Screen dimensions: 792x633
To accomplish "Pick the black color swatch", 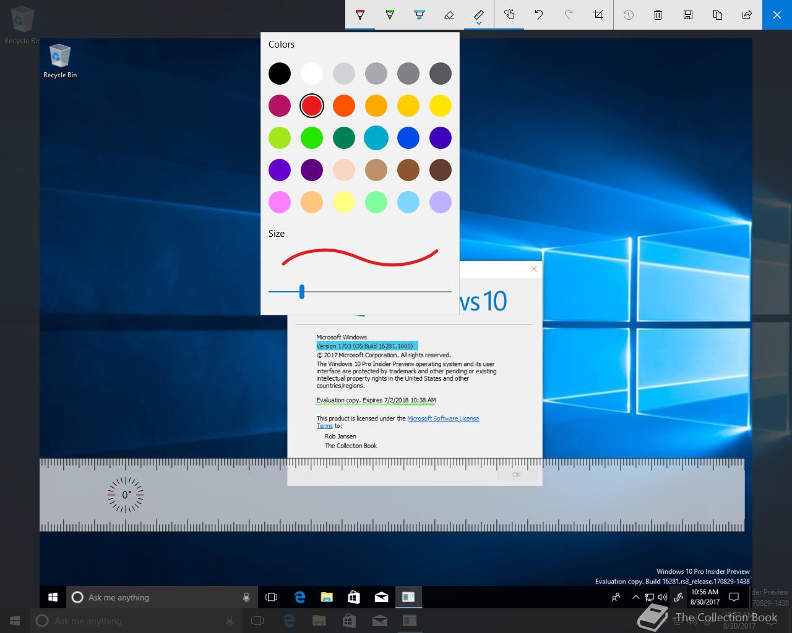I will 280,74.
